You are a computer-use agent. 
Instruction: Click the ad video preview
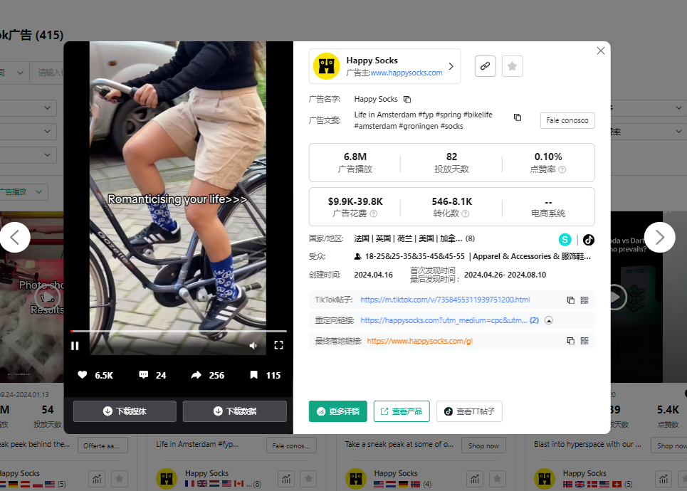pyautogui.click(x=178, y=198)
